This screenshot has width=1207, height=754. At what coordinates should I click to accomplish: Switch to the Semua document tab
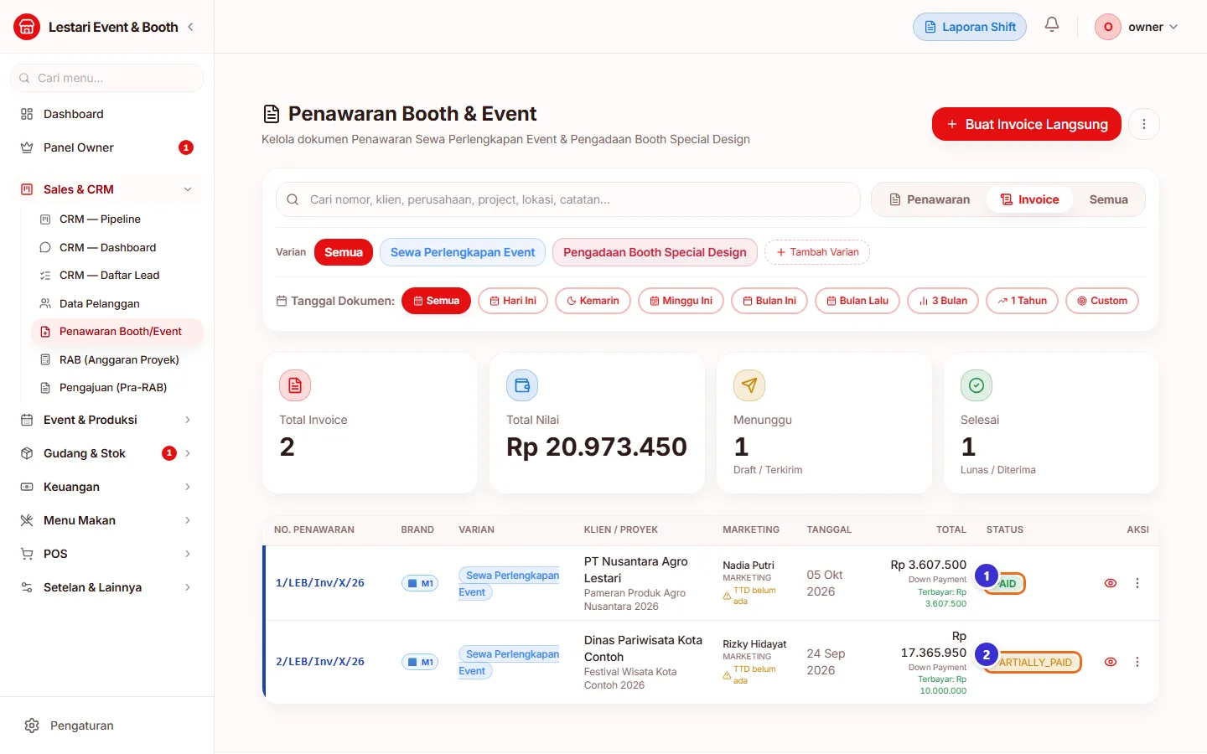point(1108,199)
